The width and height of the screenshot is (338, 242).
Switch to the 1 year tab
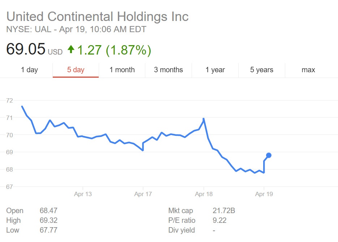click(215, 70)
